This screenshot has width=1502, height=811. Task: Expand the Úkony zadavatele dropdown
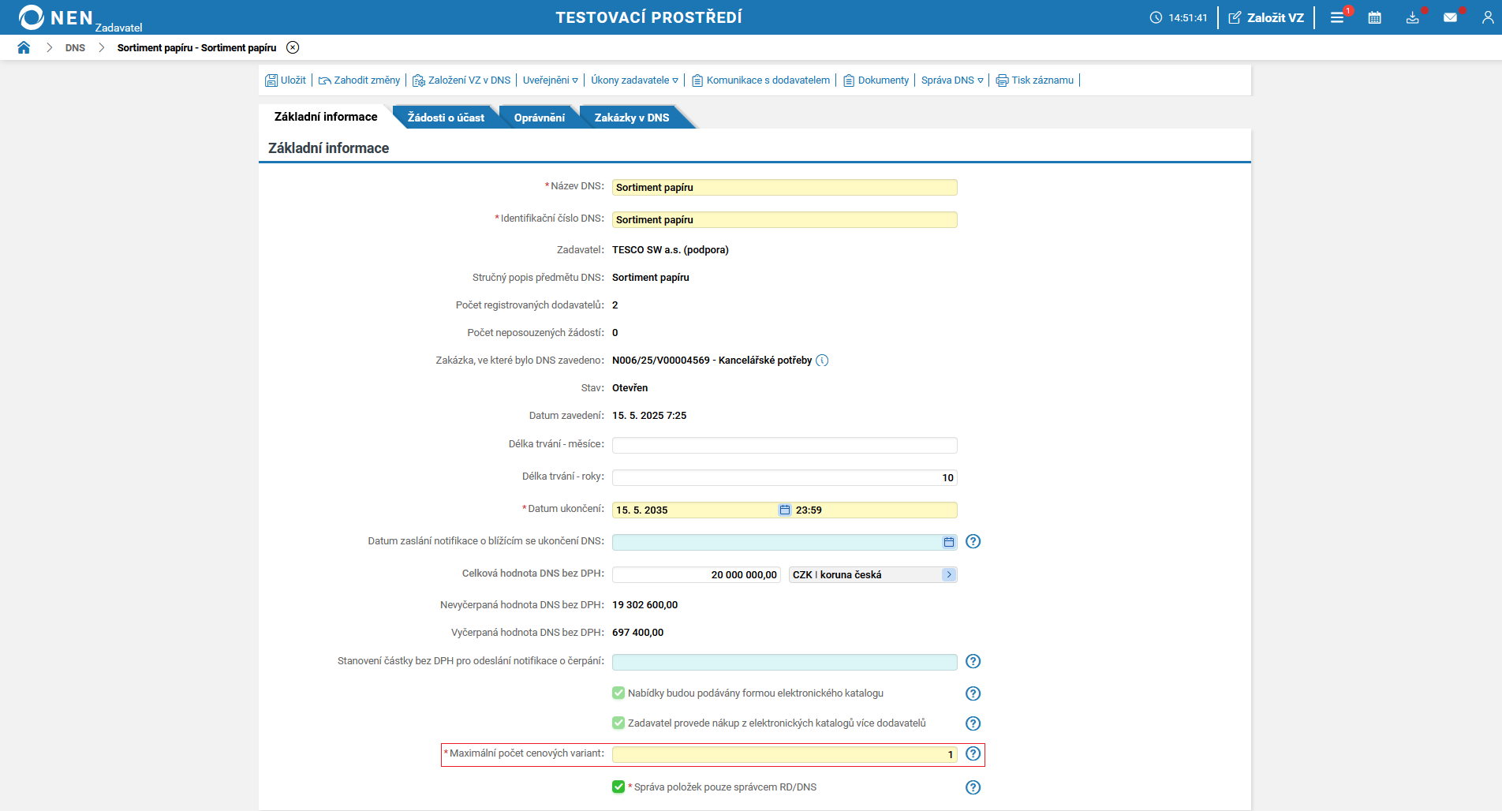634,80
